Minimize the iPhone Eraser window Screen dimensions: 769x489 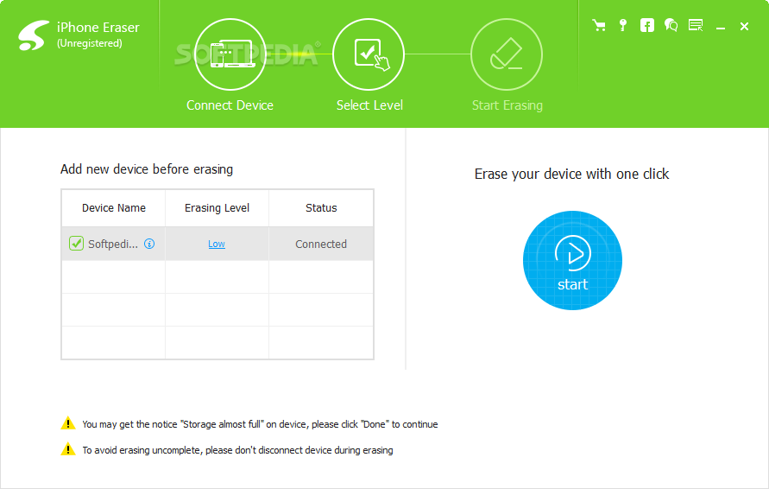pos(721,27)
